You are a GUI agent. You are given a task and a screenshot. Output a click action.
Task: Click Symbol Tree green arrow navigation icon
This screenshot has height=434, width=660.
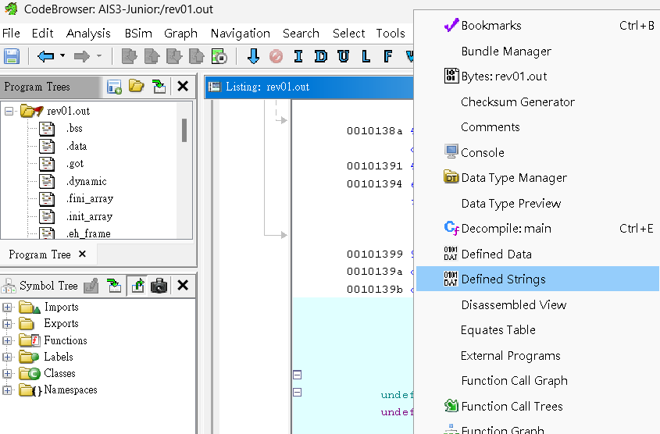coord(114,286)
